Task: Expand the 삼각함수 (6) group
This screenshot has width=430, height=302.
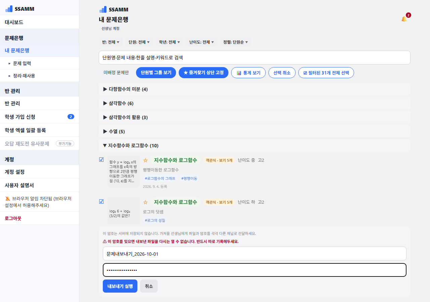Action: (x=255, y=103)
